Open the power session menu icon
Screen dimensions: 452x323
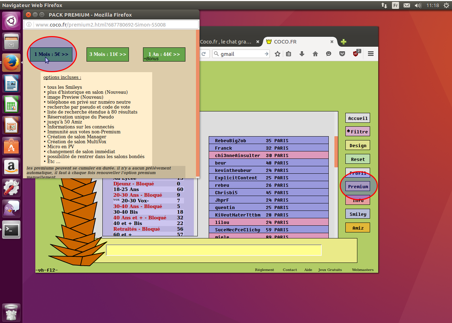tap(446, 5)
